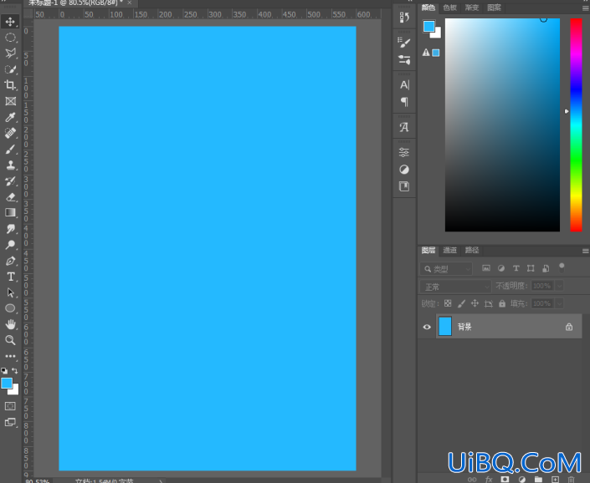Open the Glyphs panel icon
This screenshot has width=590, height=483.
click(404, 127)
